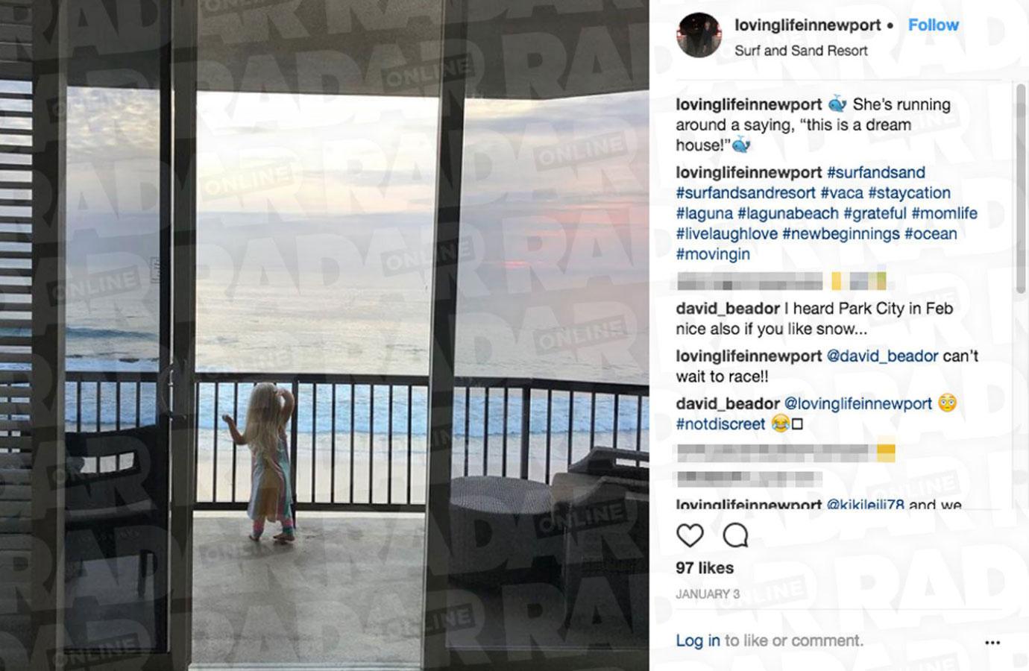This screenshot has width=1029, height=671.
Task: Follow the lovinglifeinnewport account
Action: (933, 25)
